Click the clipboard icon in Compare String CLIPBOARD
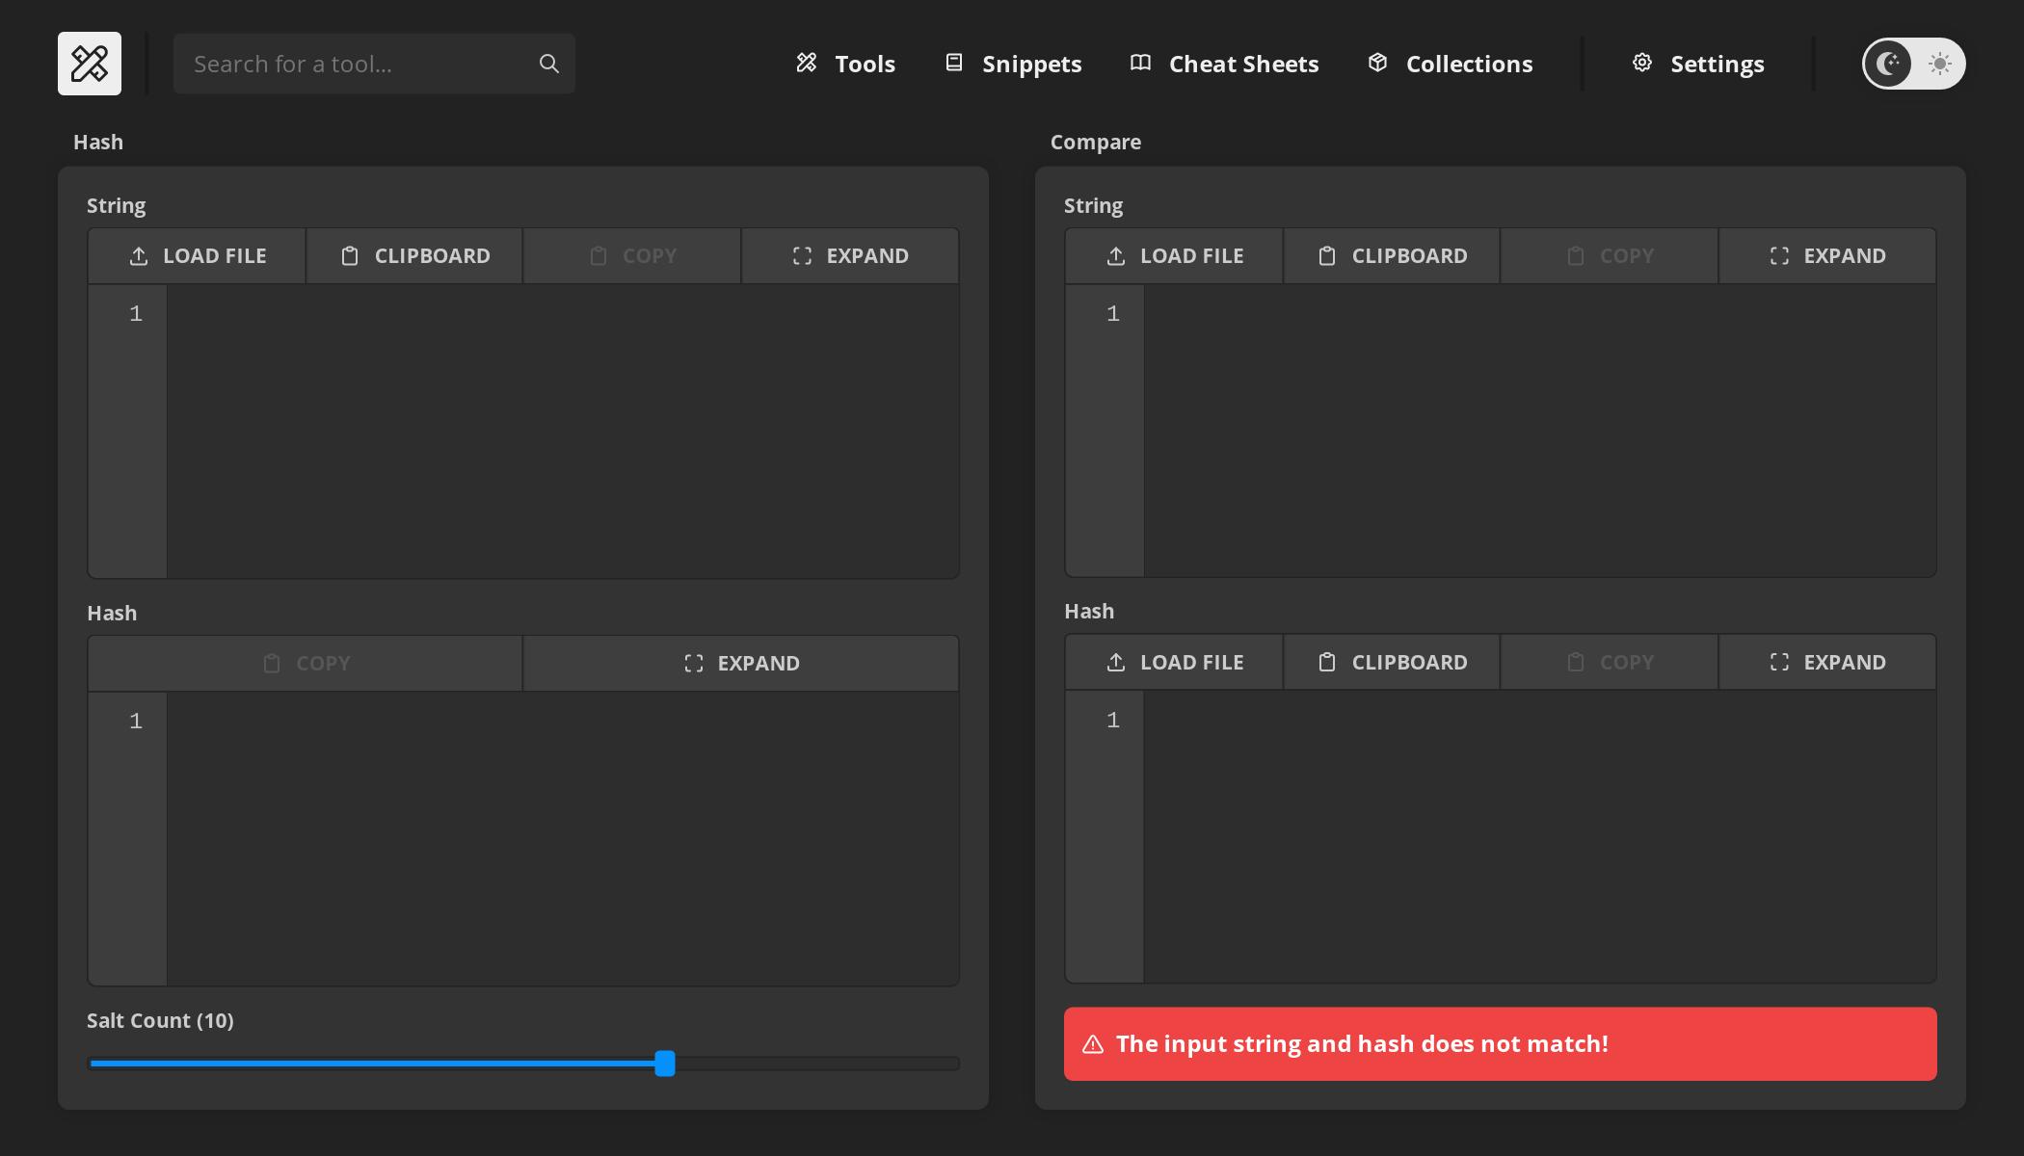The height and width of the screenshot is (1156, 2024). pyautogui.click(x=1327, y=256)
